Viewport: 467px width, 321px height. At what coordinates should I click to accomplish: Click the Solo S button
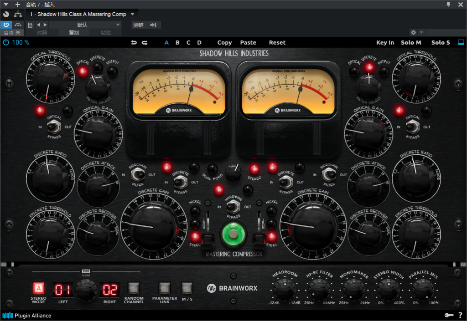441,42
